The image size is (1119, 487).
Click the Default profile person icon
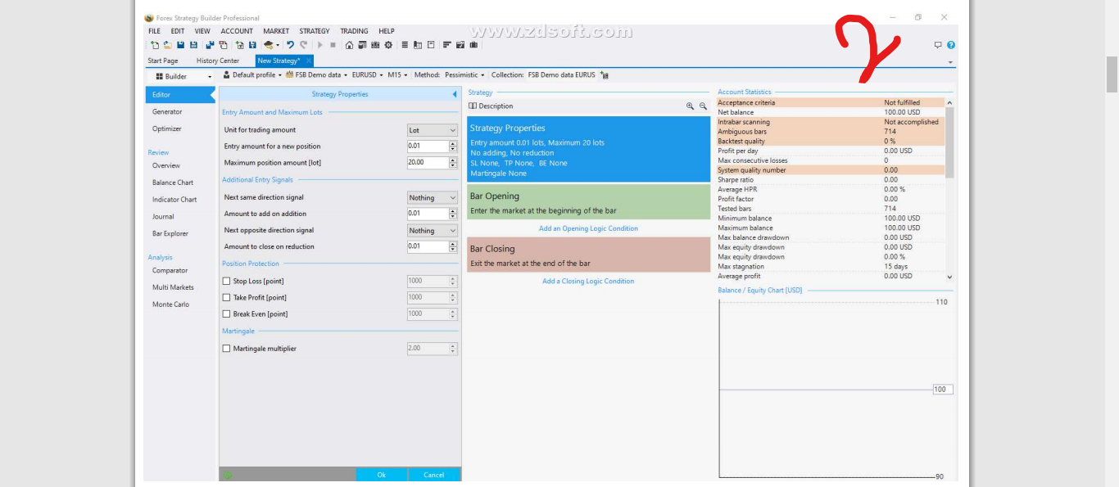coord(227,74)
